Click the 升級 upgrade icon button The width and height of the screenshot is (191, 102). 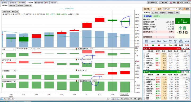(173, 2)
